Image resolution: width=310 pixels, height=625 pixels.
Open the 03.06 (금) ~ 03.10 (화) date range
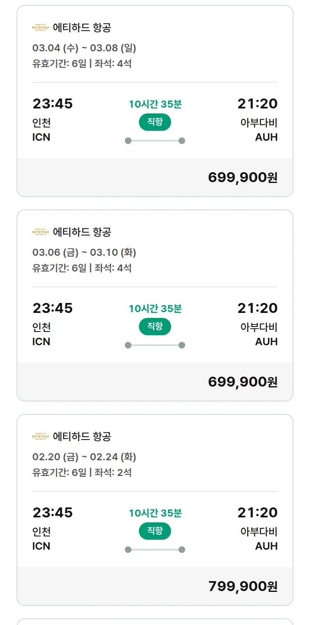[84, 252]
